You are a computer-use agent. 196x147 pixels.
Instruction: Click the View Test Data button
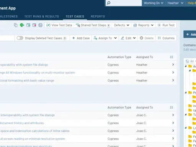(59, 25)
